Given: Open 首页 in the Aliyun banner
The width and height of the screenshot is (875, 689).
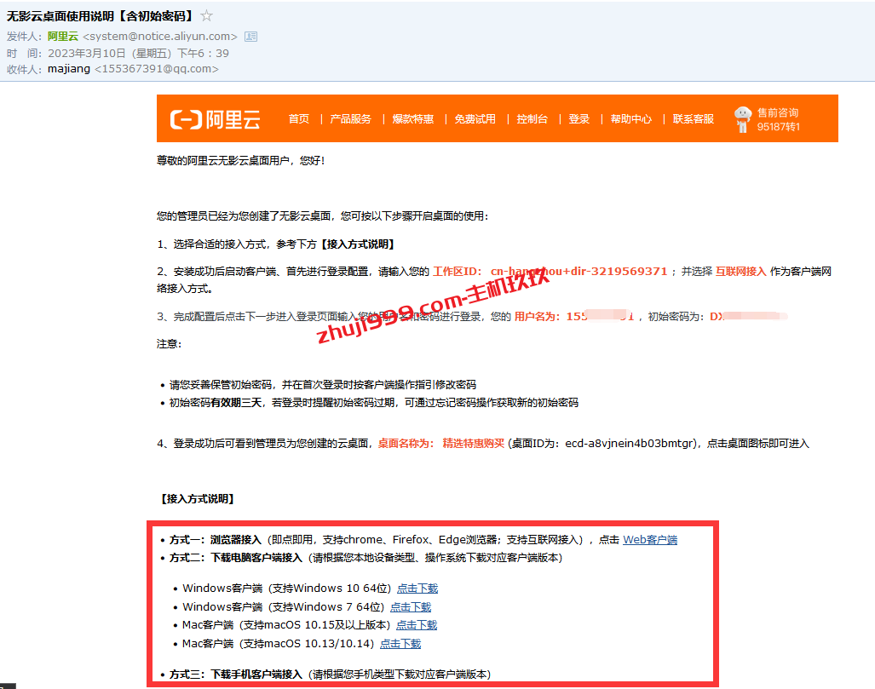Looking at the screenshot, I should coord(298,119).
